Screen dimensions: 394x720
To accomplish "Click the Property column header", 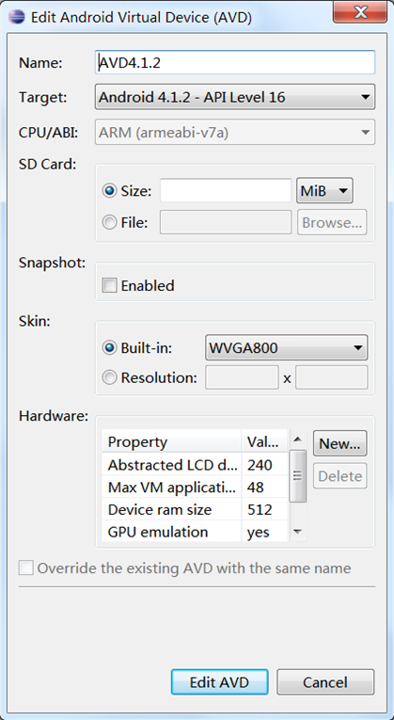I will click(171, 441).
